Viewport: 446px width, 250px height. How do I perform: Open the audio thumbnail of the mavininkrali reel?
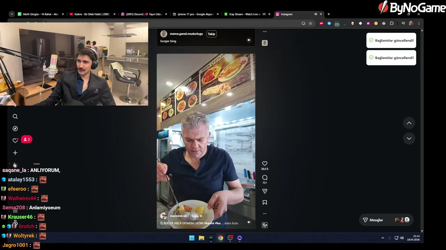point(264,225)
